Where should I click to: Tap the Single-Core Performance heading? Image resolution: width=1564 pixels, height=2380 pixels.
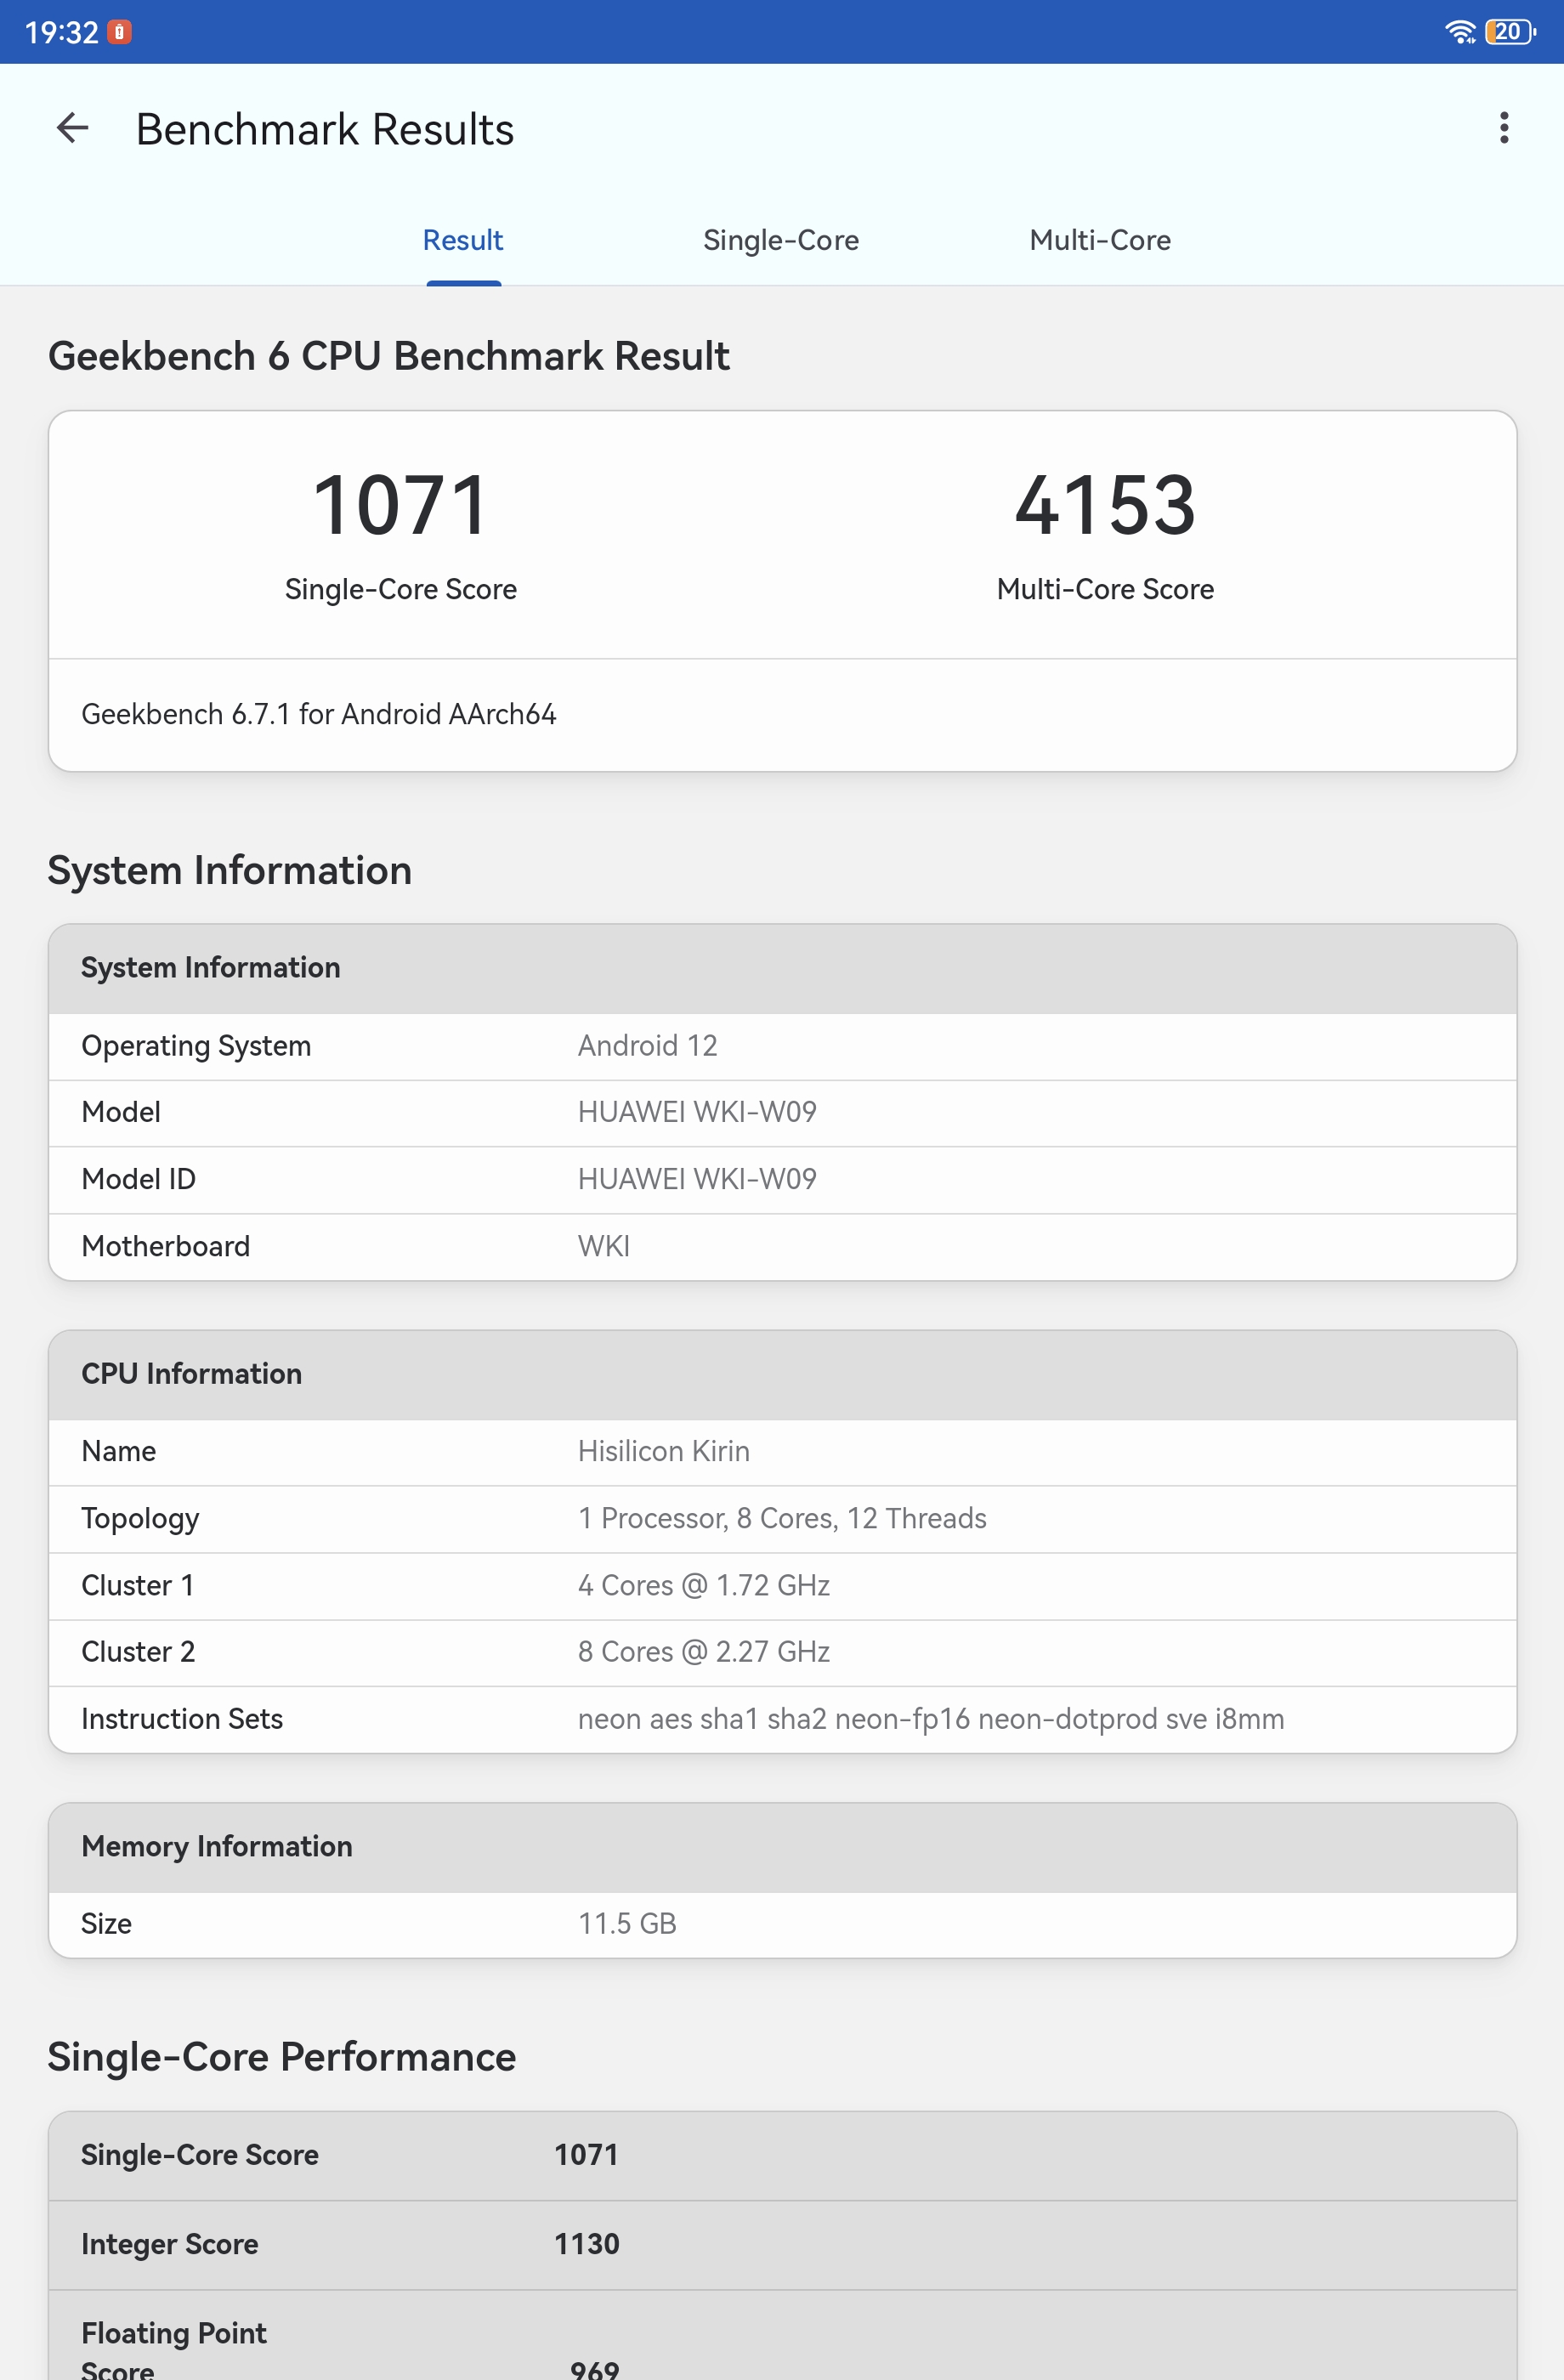point(282,2057)
